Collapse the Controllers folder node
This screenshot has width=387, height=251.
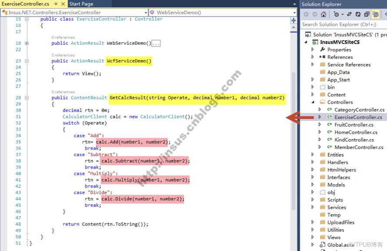click(x=313, y=102)
